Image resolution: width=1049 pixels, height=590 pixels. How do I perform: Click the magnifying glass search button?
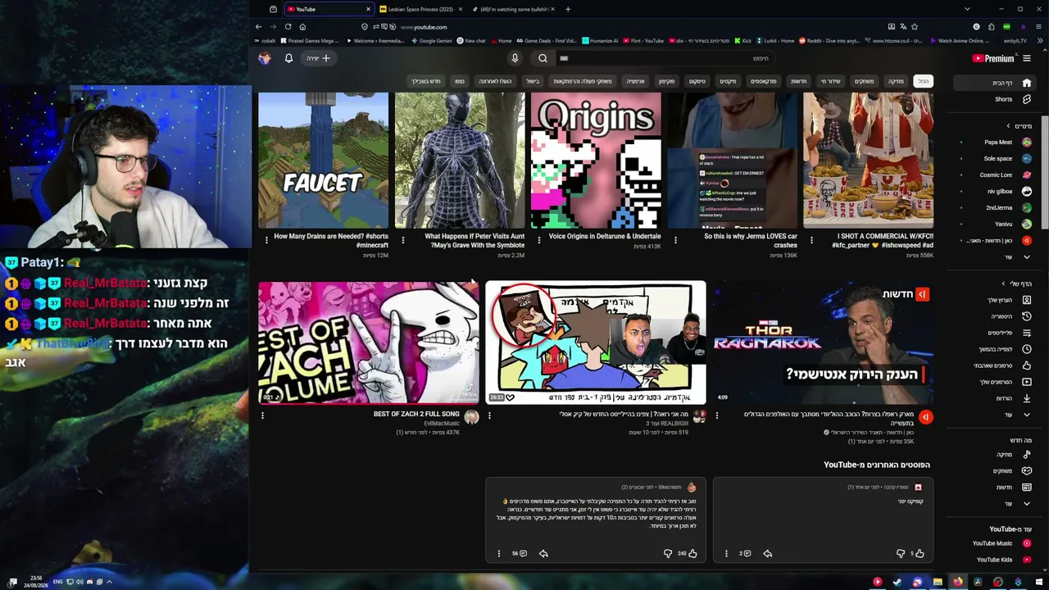click(543, 58)
